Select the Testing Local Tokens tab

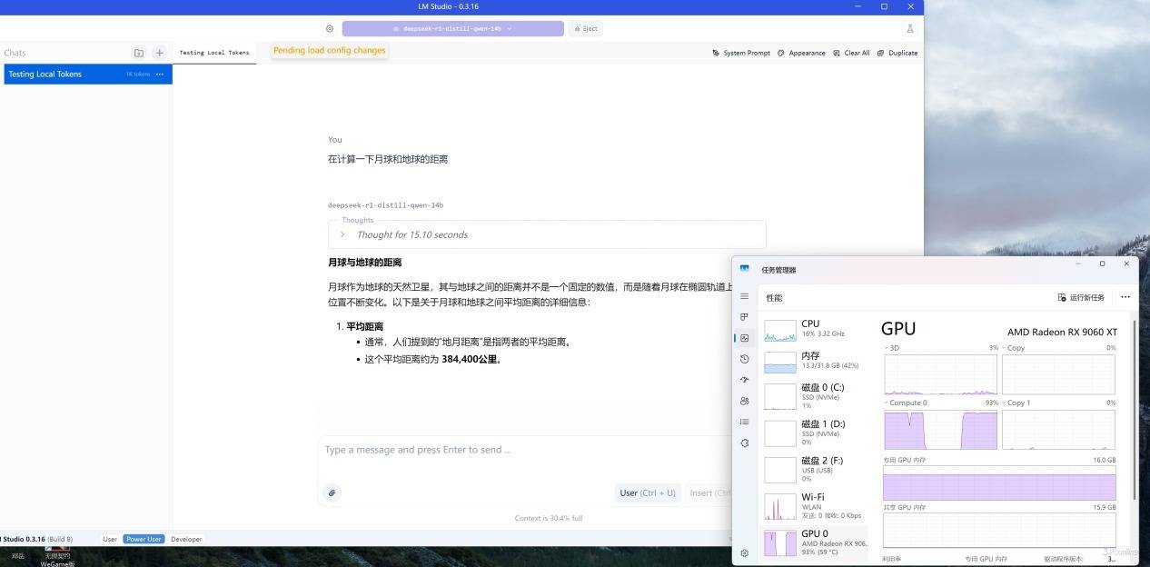point(214,53)
